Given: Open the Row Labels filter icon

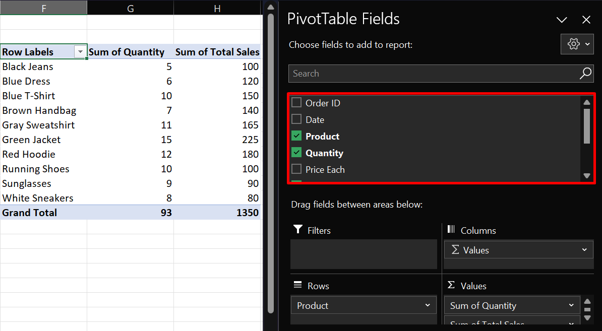Looking at the screenshot, I should coord(80,52).
